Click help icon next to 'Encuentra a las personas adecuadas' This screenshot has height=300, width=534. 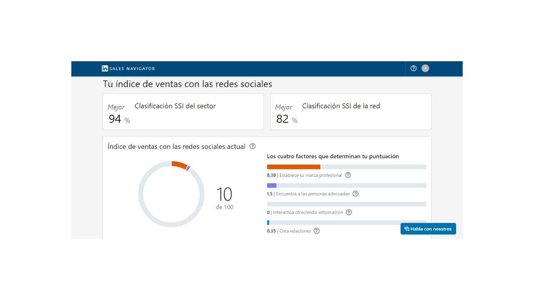[x=355, y=194]
